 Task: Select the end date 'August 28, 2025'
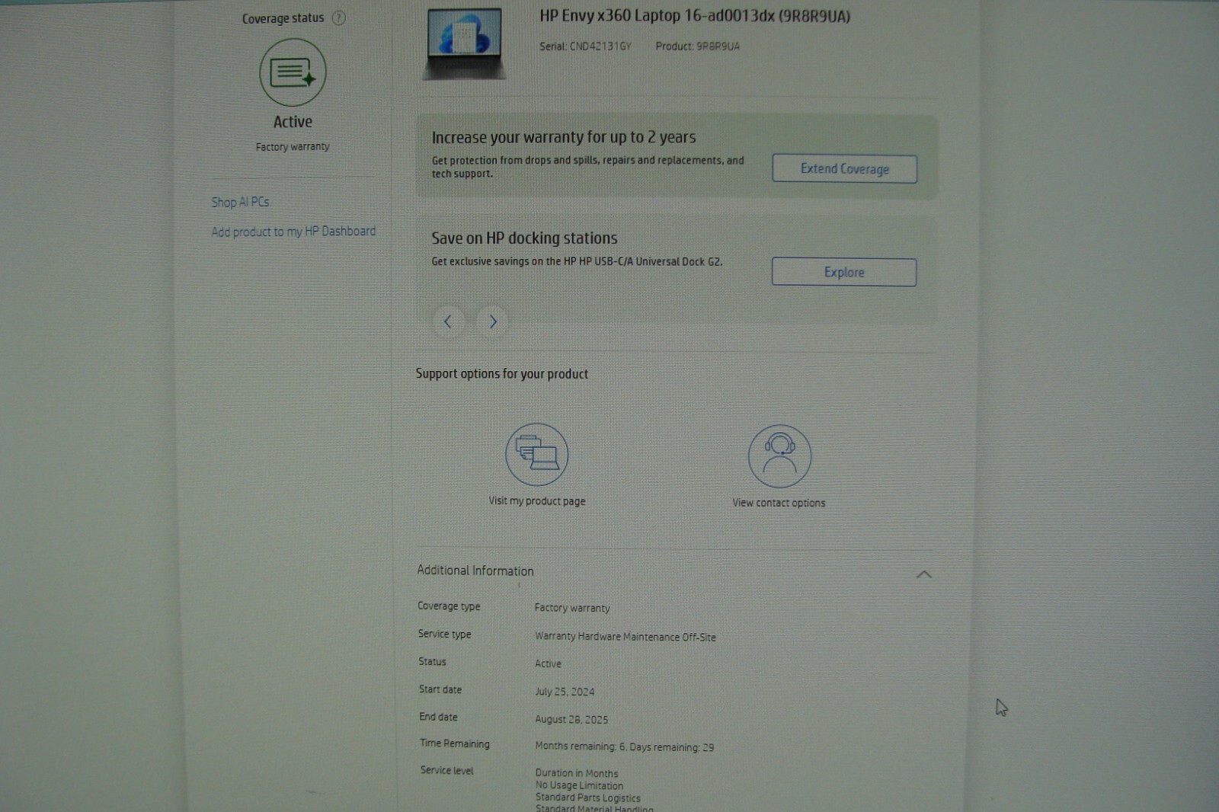(571, 719)
